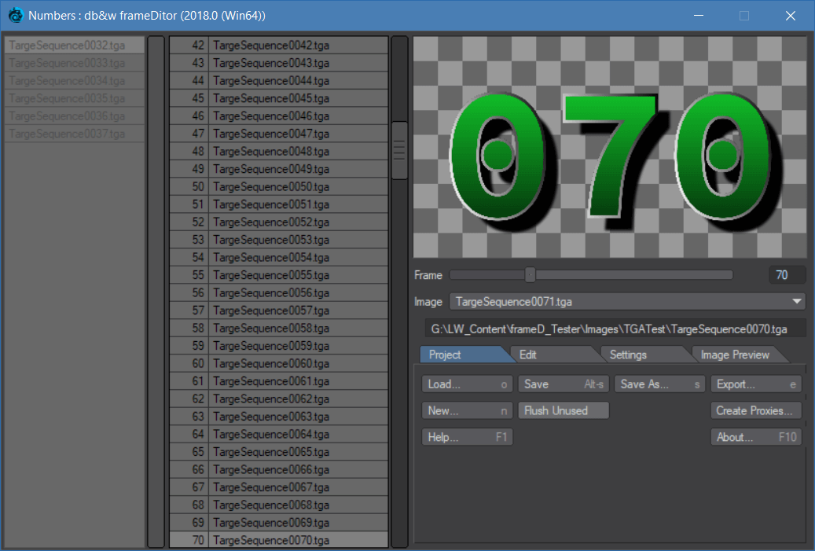Click the frameDitor app icon in title bar
The image size is (815, 551).
pos(15,15)
